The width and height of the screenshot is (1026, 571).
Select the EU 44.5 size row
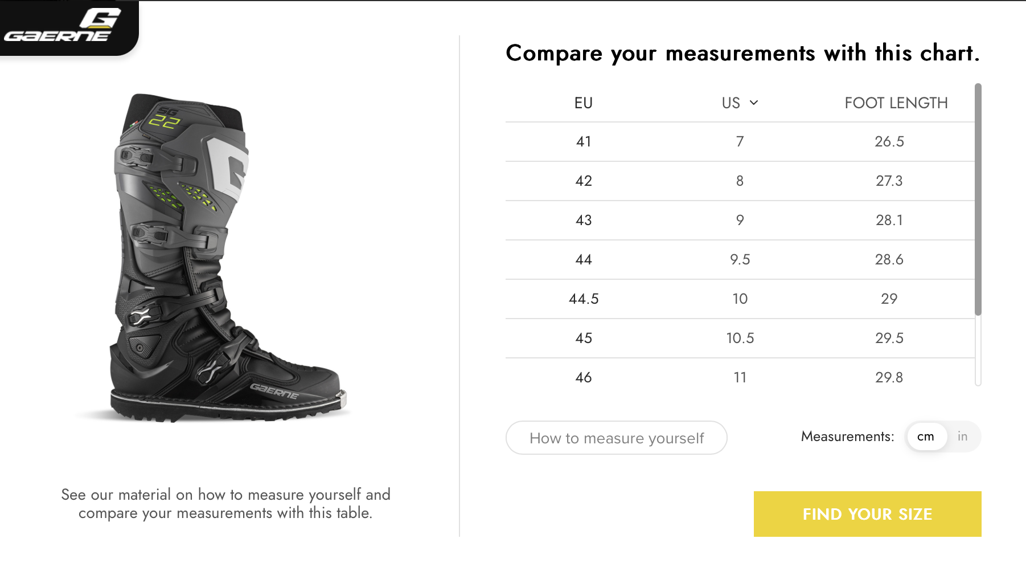coord(584,299)
